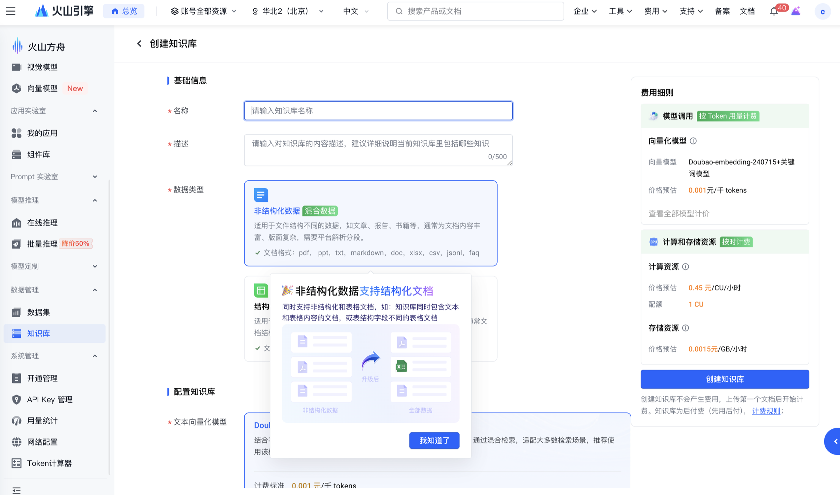Focus the 描述 description textarea
The width and height of the screenshot is (840, 495).
point(378,150)
